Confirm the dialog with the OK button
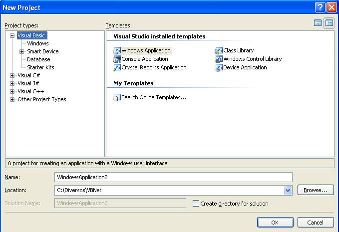339x232 pixels. click(275, 223)
